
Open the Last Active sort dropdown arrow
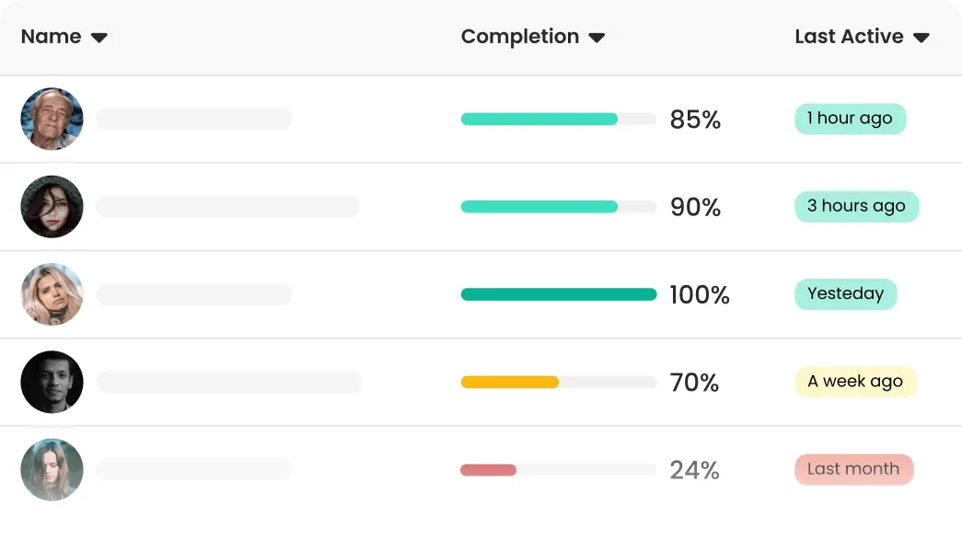(921, 38)
